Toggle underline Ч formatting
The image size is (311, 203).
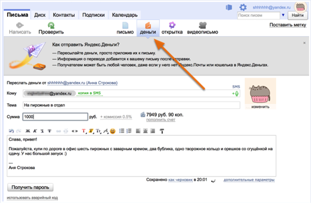[42, 131]
